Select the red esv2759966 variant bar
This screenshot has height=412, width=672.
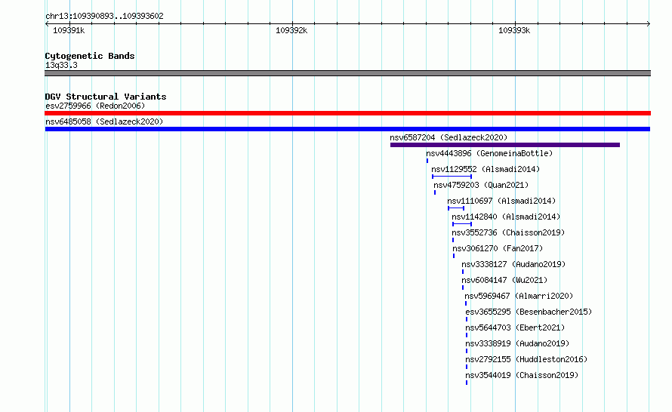tap(347, 113)
